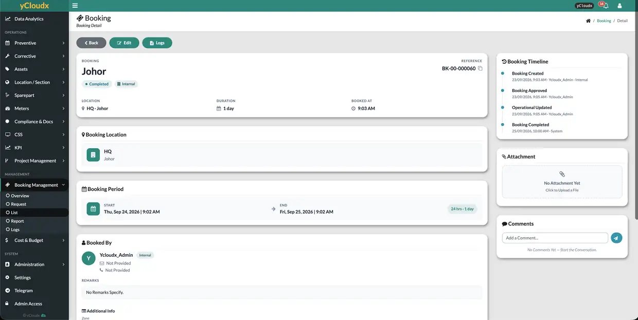Click the Data Analytics chart icon

tap(8, 19)
